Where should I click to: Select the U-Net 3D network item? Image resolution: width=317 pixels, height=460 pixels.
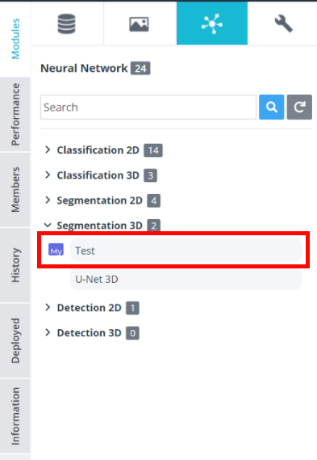pos(186,279)
